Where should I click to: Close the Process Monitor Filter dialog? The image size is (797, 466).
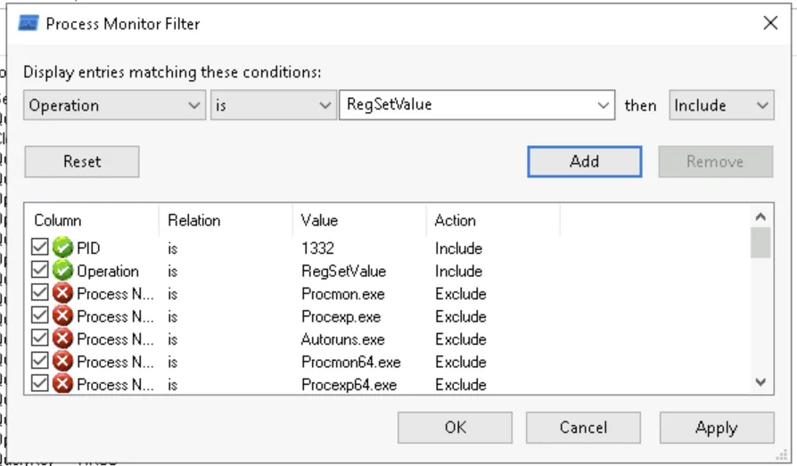(770, 23)
